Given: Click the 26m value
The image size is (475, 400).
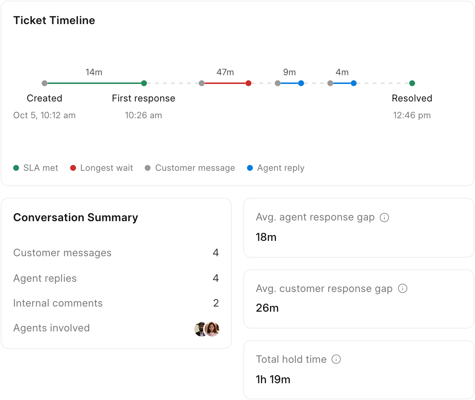Looking at the screenshot, I should (x=267, y=308).
